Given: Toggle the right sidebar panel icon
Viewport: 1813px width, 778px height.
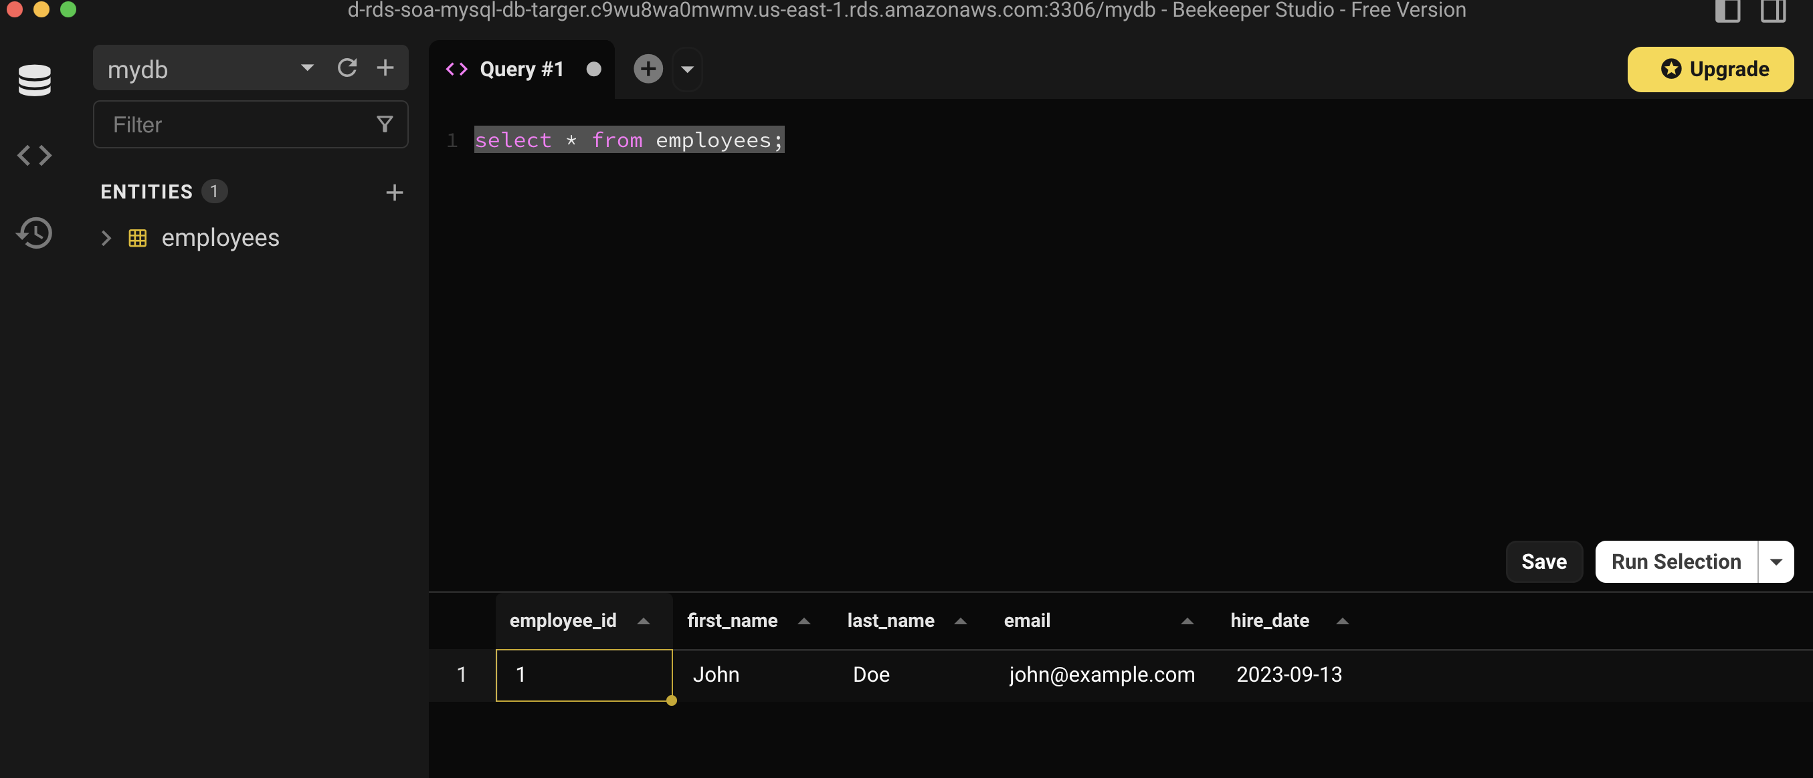Looking at the screenshot, I should click(x=1773, y=11).
